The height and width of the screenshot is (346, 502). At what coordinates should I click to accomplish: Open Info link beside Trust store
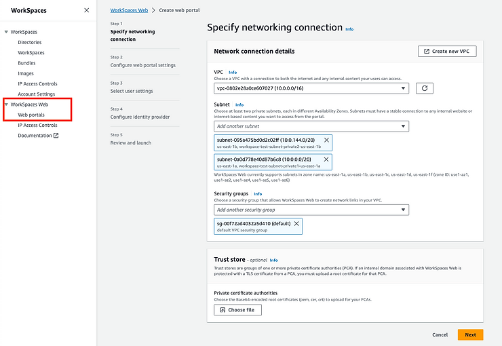pyautogui.click(x=273, y=261)
